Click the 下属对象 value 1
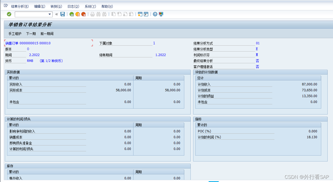 [154, 43]
